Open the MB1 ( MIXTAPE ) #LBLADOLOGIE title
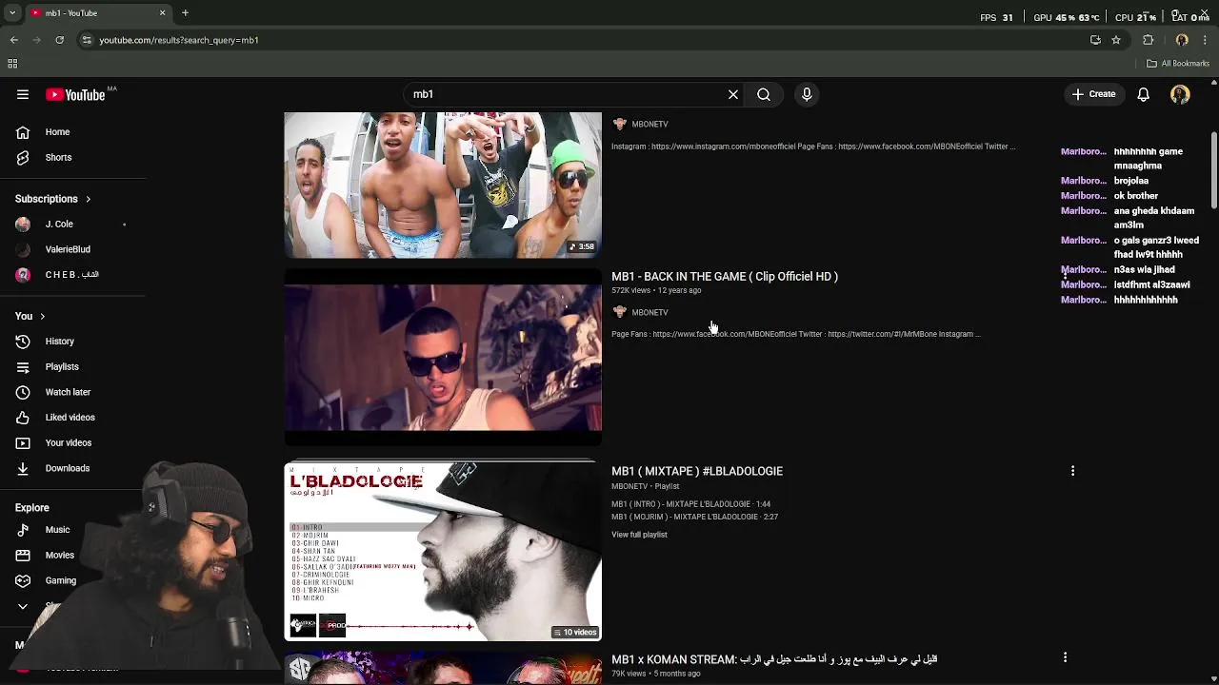This screenshot has height=685, width=1219. [x=697, y=471]
